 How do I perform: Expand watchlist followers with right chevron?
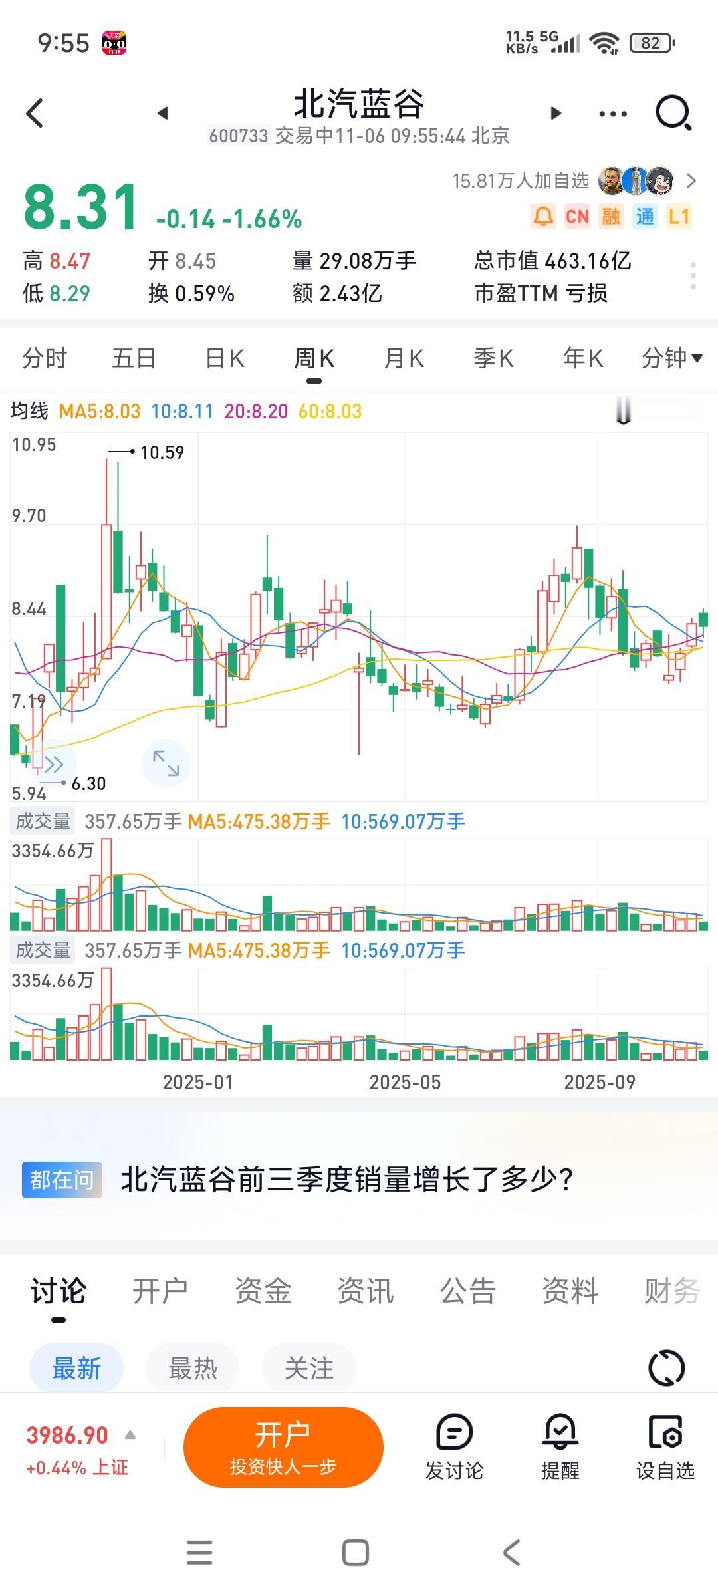click(x=691, y=180)
